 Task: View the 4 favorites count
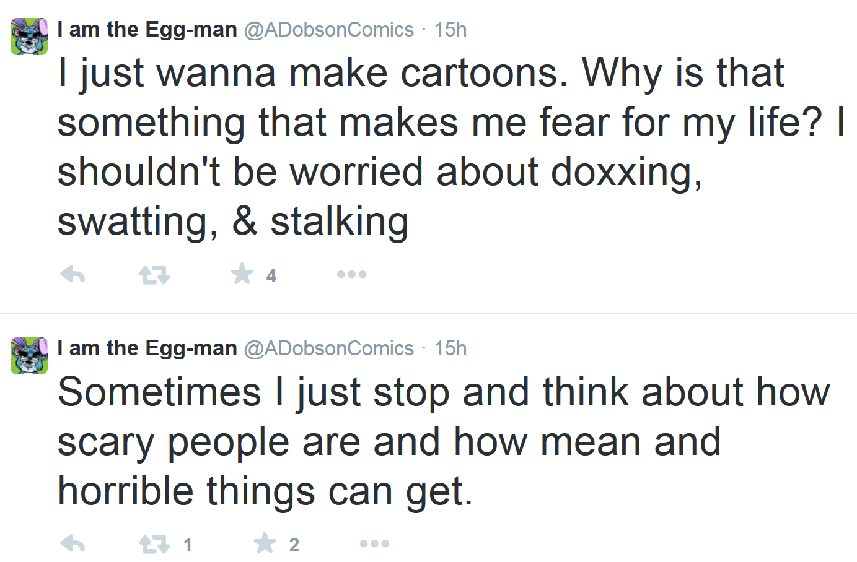point(271,275)
